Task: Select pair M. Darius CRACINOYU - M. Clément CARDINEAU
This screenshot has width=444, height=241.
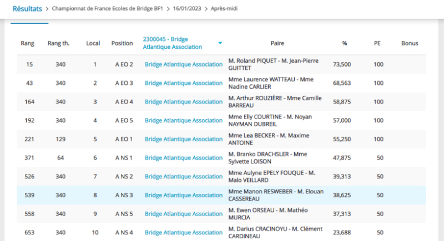Action: click(x=275, y=232)
